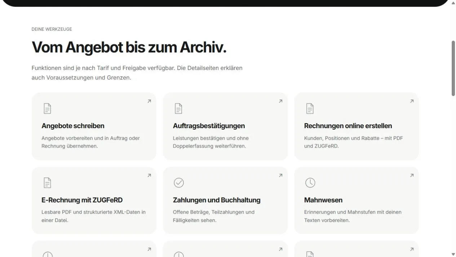
Task: Open the Zahlungen und Buchhaltung heading
Action: (x=217, y=200)
